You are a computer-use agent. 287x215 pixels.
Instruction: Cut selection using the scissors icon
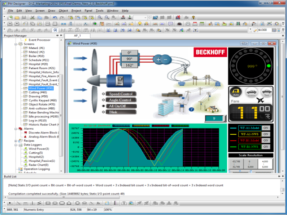[x=32, y=18]
